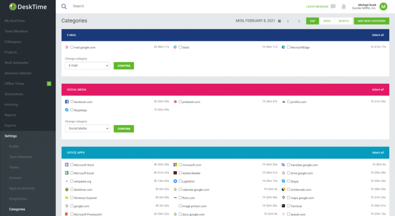Image resolution: width=395 pixels, height=216 pixels.
Task: Click the microsoft.com logo icon
Action: click(175, 165)
